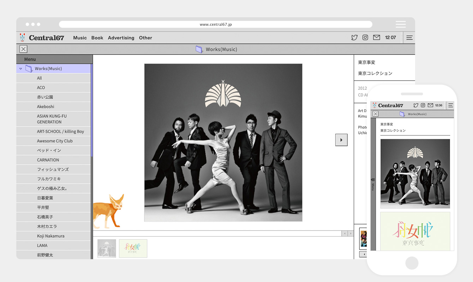Image resolution: width=473 pixels, height=282 pixels.
Task: Collapse the Works(Music) tree in sidebar
Action: click(20, 68)
